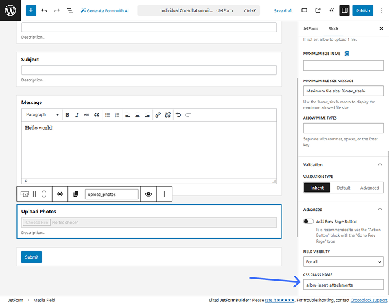
Task: Select the Block sidebar tab
Action: pyautogui.click(x=333, y=28)
